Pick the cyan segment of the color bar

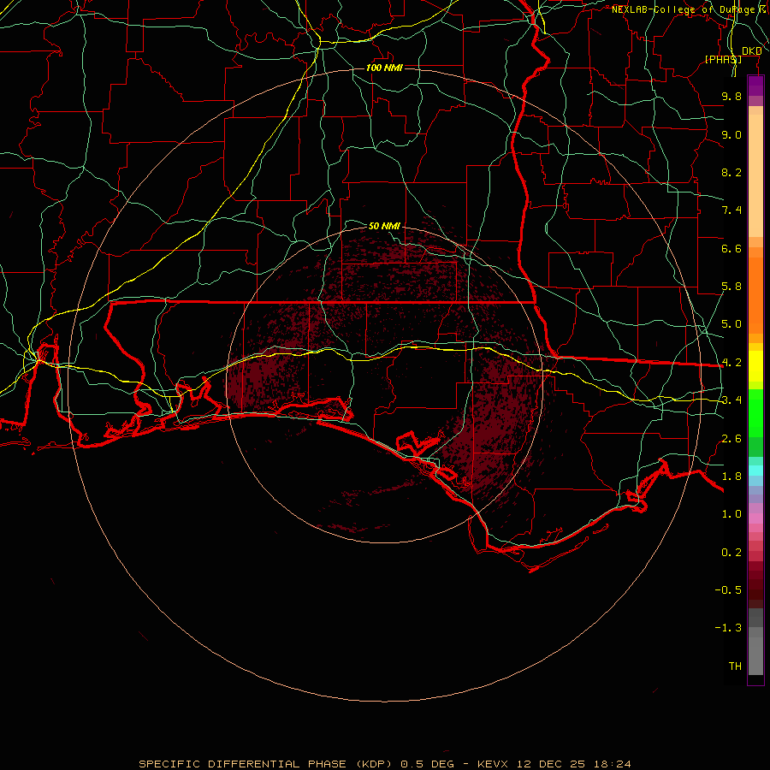[x=755, y=471]
